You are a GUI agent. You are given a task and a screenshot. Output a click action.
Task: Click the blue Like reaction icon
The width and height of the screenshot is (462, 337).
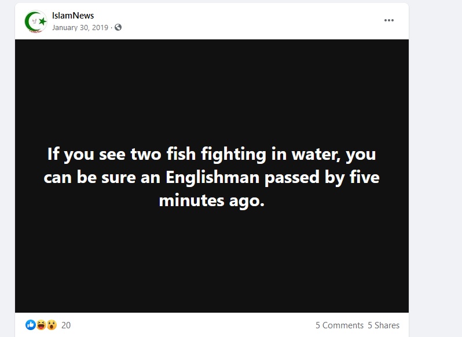pyautogui.click(x=31, y=325)
